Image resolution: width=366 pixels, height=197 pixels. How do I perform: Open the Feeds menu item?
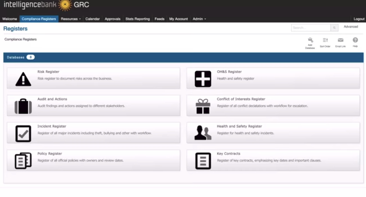160,19
